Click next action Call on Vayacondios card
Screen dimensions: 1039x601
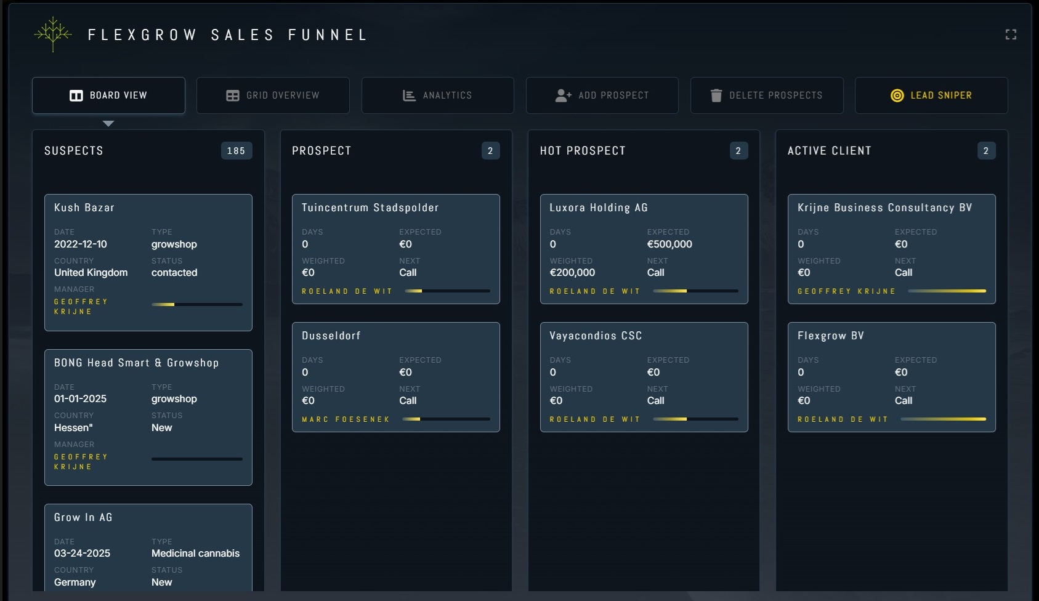coord(655,400)
